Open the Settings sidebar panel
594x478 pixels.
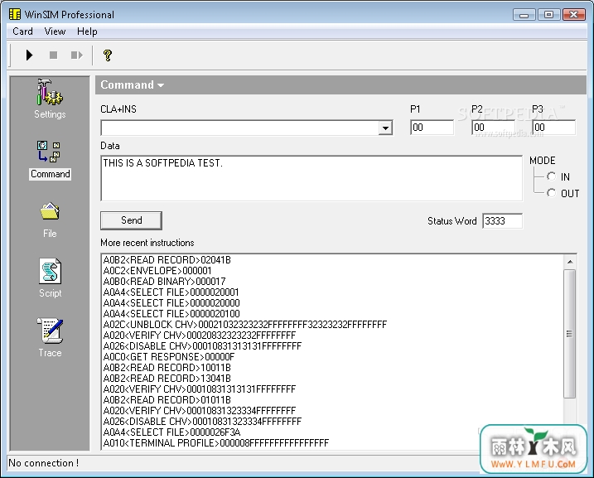(x=50, y=99)
